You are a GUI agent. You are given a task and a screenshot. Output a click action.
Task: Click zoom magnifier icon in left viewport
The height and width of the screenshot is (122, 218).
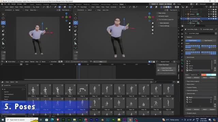click(x=69, y=23)
